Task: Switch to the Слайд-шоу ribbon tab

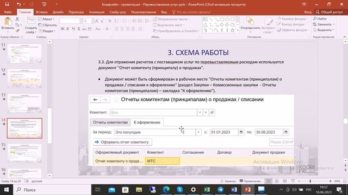Action: click(117, 12)
